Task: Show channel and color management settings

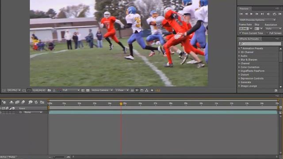Action: (59, 90)
